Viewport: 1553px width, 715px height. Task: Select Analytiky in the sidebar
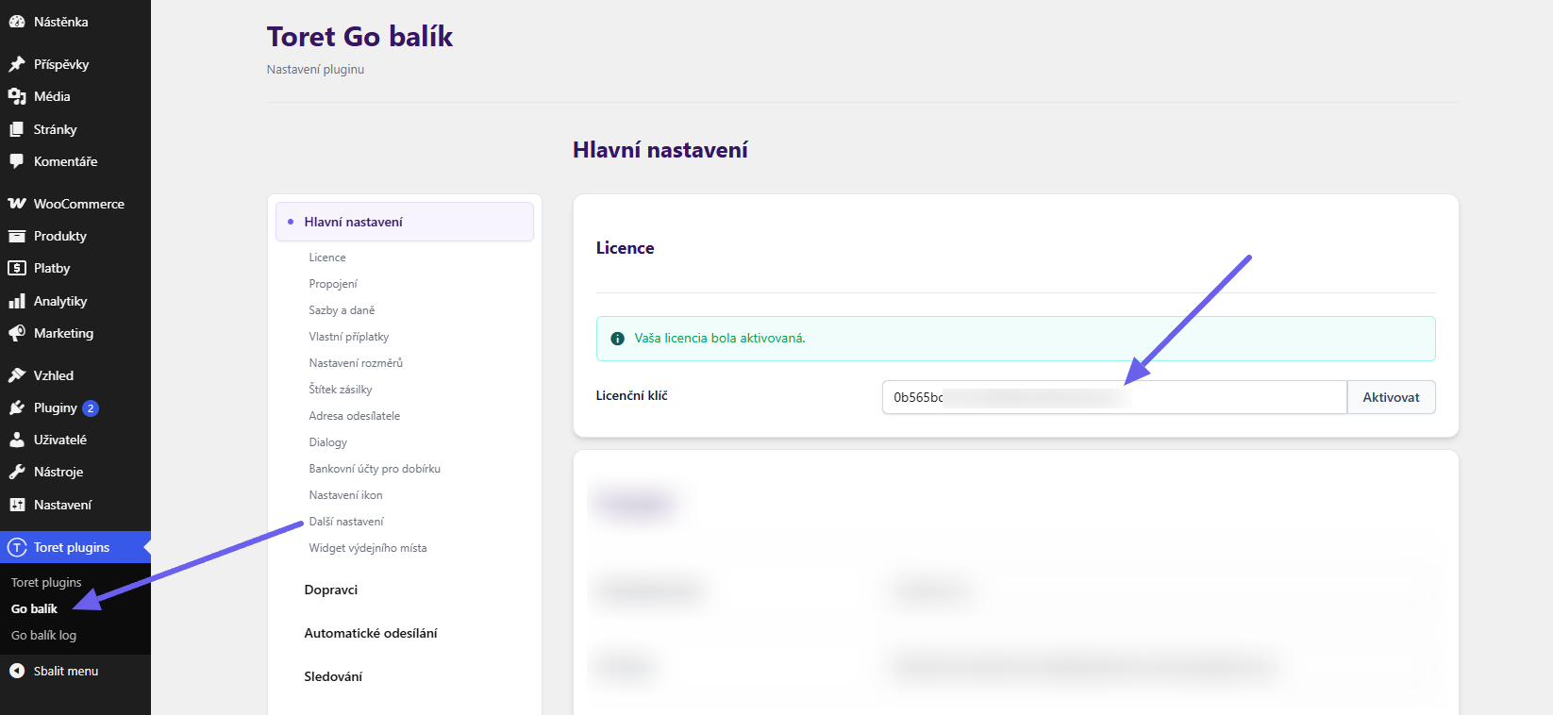(75, 301)
